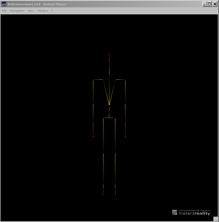
Task: Select the skeleton's right-side foot end point
Action: point(116,194)
